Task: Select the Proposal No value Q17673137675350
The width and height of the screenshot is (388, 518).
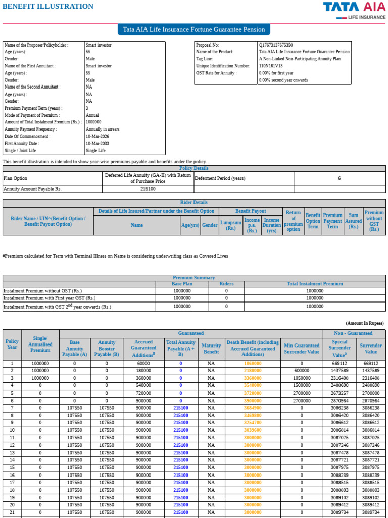Action: click(276, 45)
